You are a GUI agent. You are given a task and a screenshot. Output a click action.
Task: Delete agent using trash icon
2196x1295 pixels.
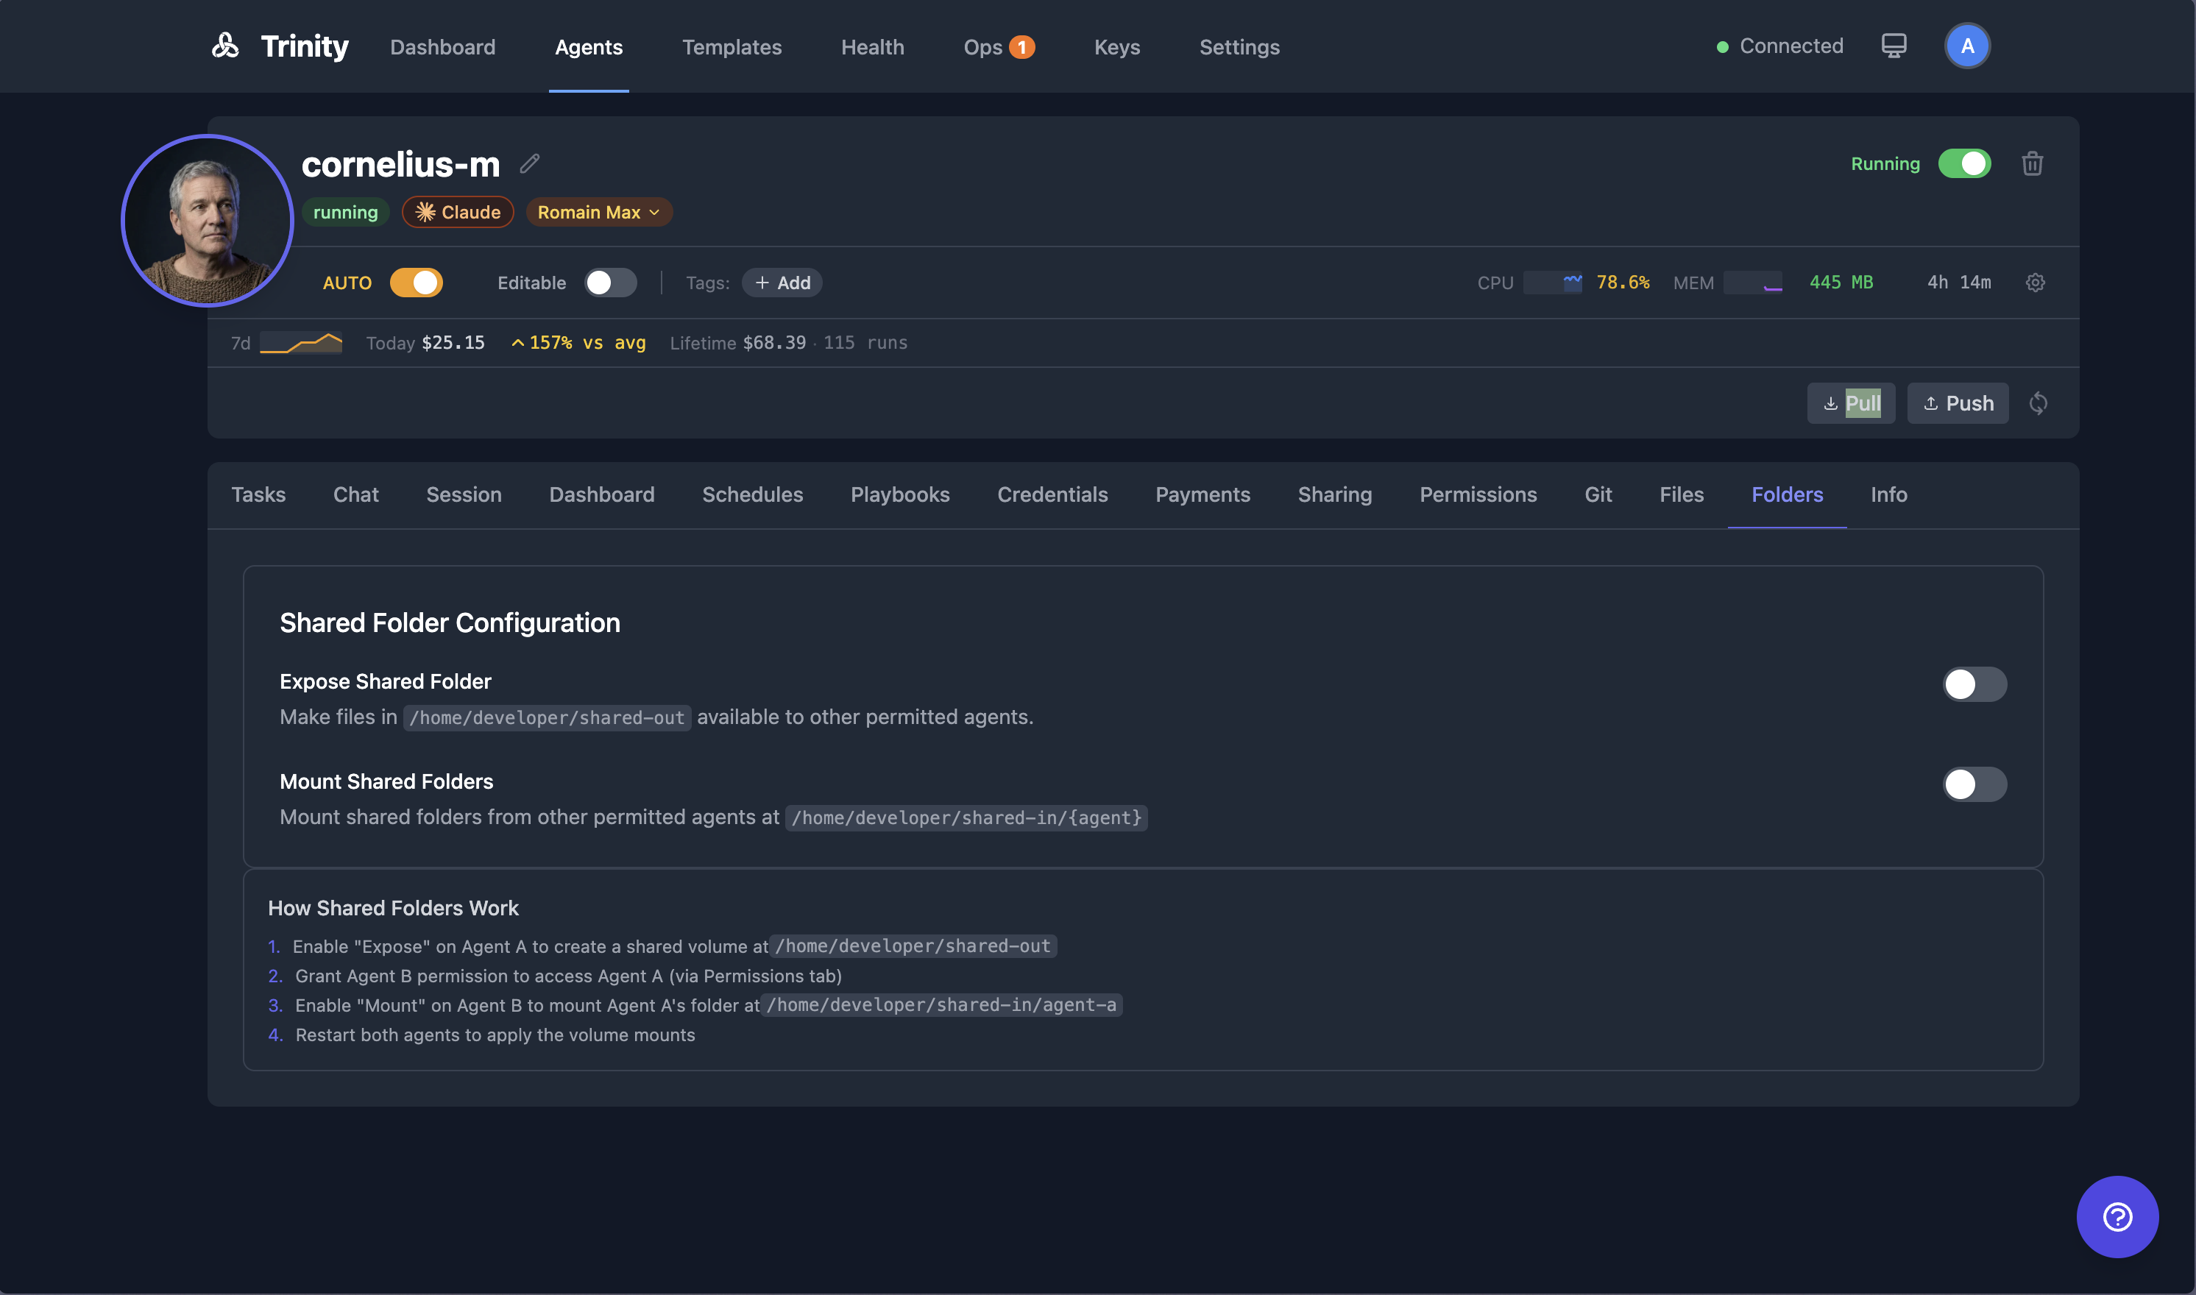click(x=2032, y=163)
